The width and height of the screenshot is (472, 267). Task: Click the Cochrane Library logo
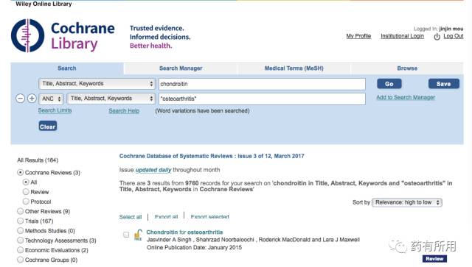(x=63, y=35)
